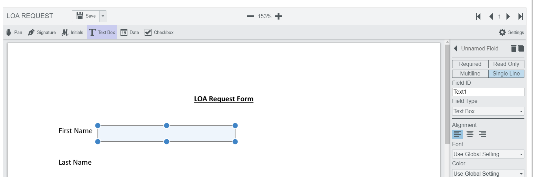Click the Save button
The height and width of the screenshot is (177, 533).
click(x=86, y=16)
